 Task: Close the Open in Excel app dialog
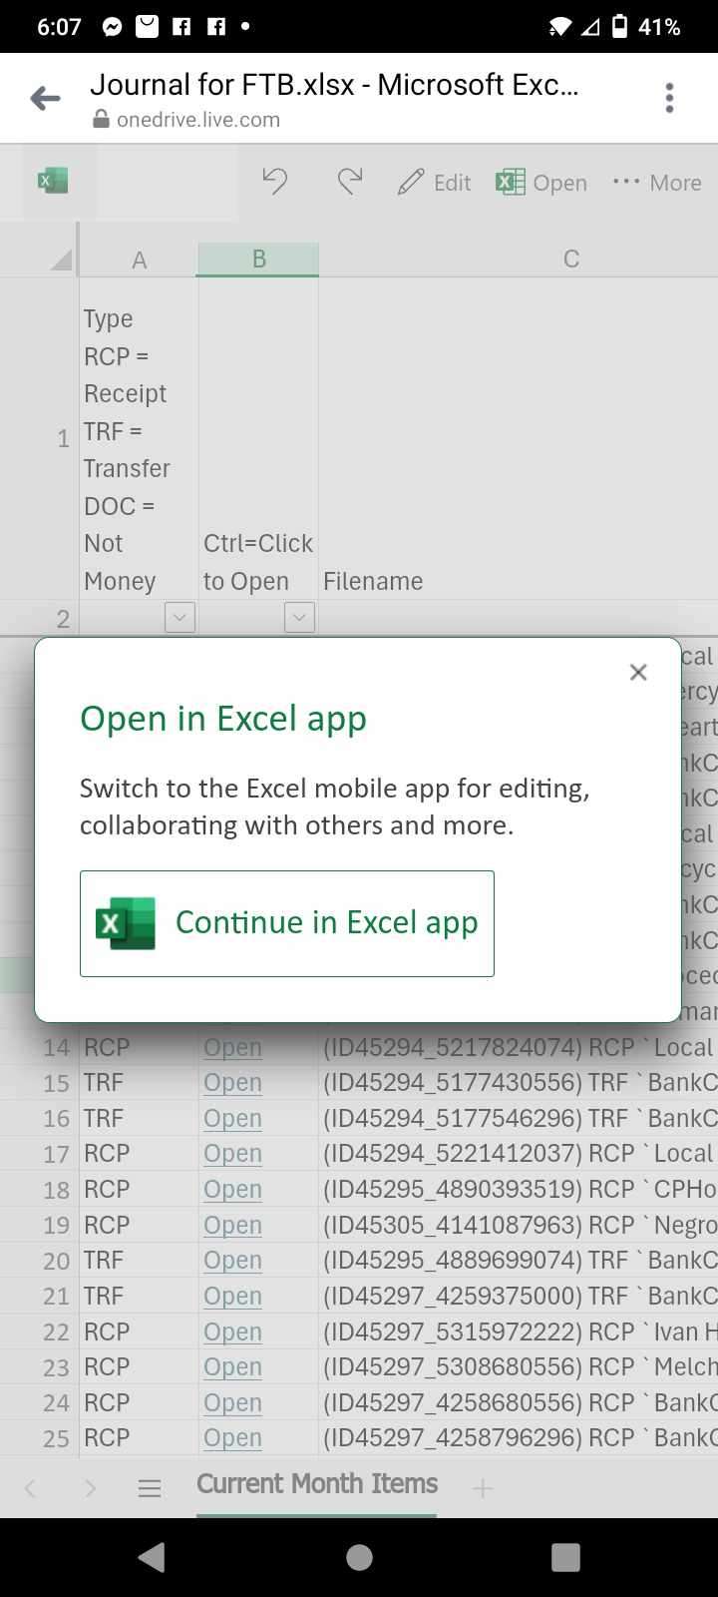(x=638, y=672)
